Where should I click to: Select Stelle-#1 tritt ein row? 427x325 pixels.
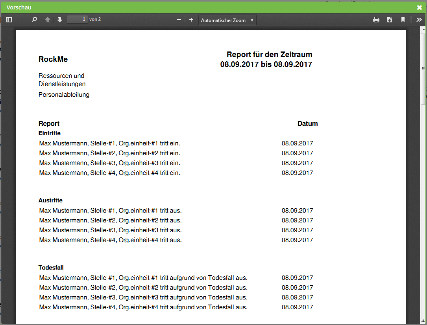click(176, 143)
